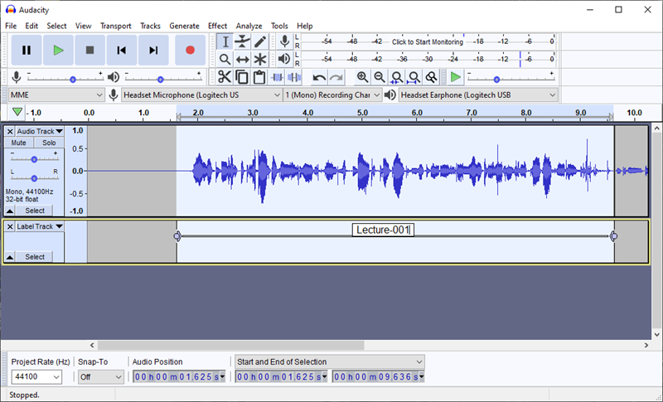Redo the last undone action
Screen dimensions: 663x402
(336, 77)
